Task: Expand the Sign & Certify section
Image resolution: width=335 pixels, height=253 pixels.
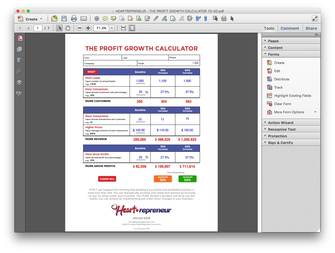Action: (291, 143)
